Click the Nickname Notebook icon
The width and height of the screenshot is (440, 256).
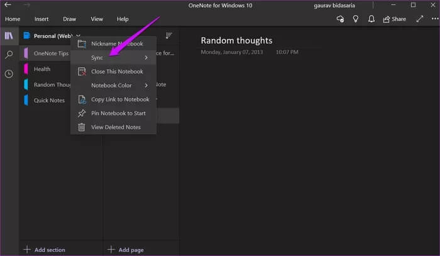82,44
